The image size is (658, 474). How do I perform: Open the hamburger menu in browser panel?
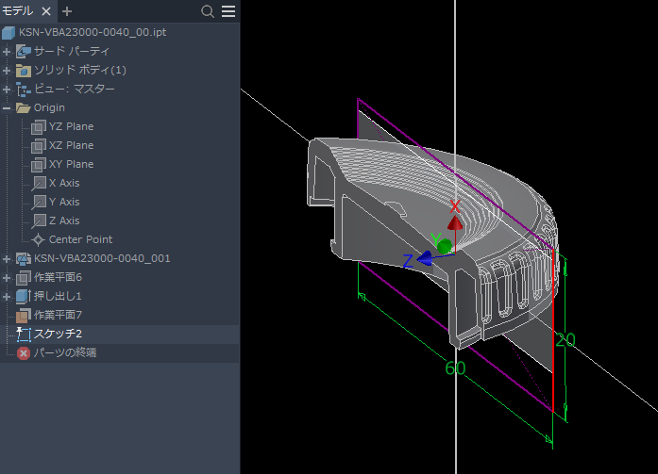(228, 11)
